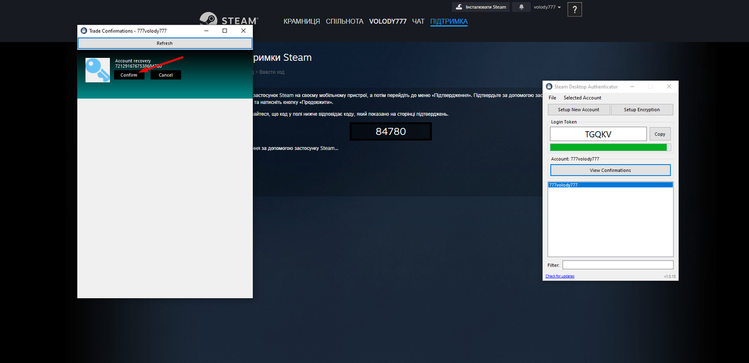The image size is (749, 363).
Task: Click Confirm for Account recovery confirmation
Action: [x=129, y=75]
